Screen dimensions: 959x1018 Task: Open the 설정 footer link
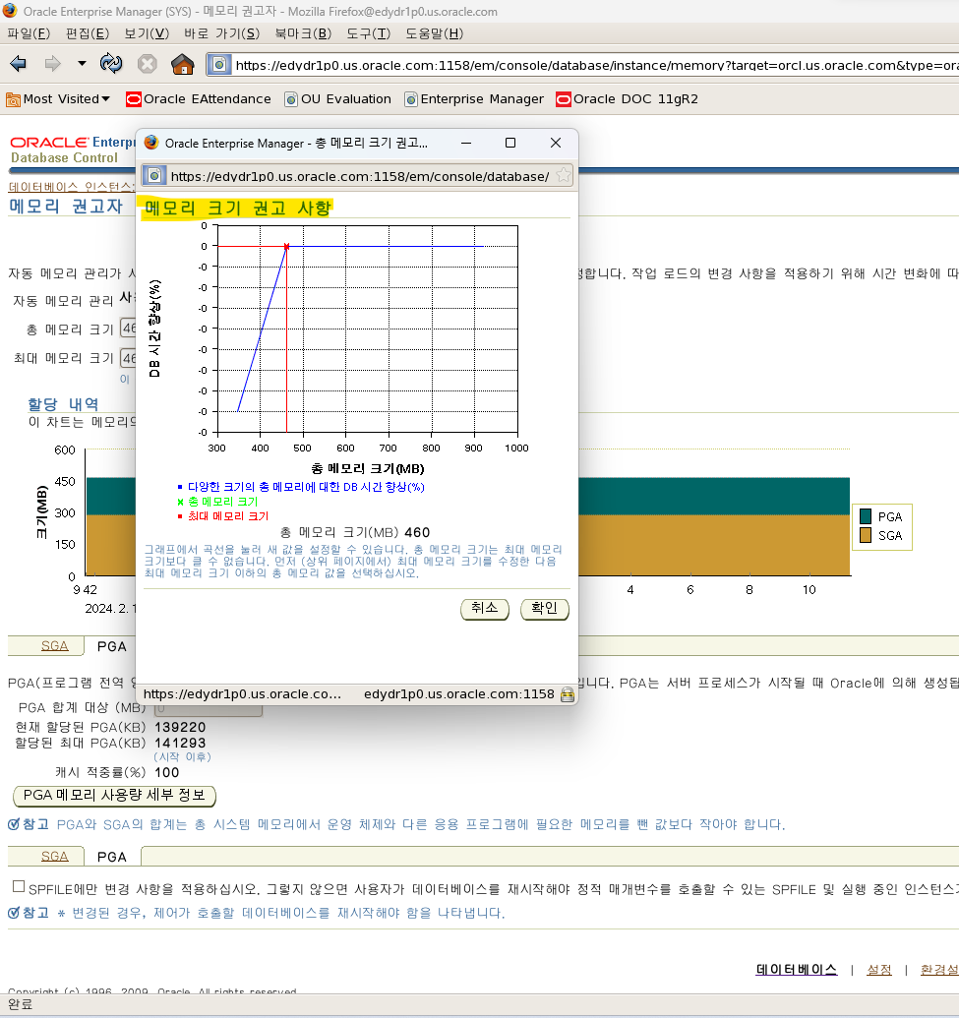coord(879,970)
